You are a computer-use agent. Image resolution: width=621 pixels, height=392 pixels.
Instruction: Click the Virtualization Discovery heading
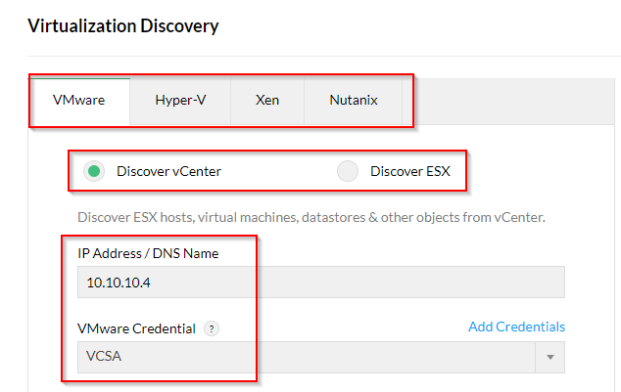[x=123, y=26]
